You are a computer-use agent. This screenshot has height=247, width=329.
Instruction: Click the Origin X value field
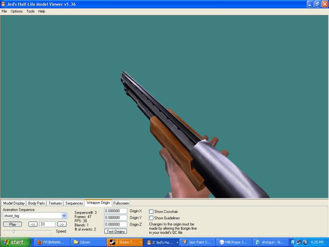[x=116, y=211]
